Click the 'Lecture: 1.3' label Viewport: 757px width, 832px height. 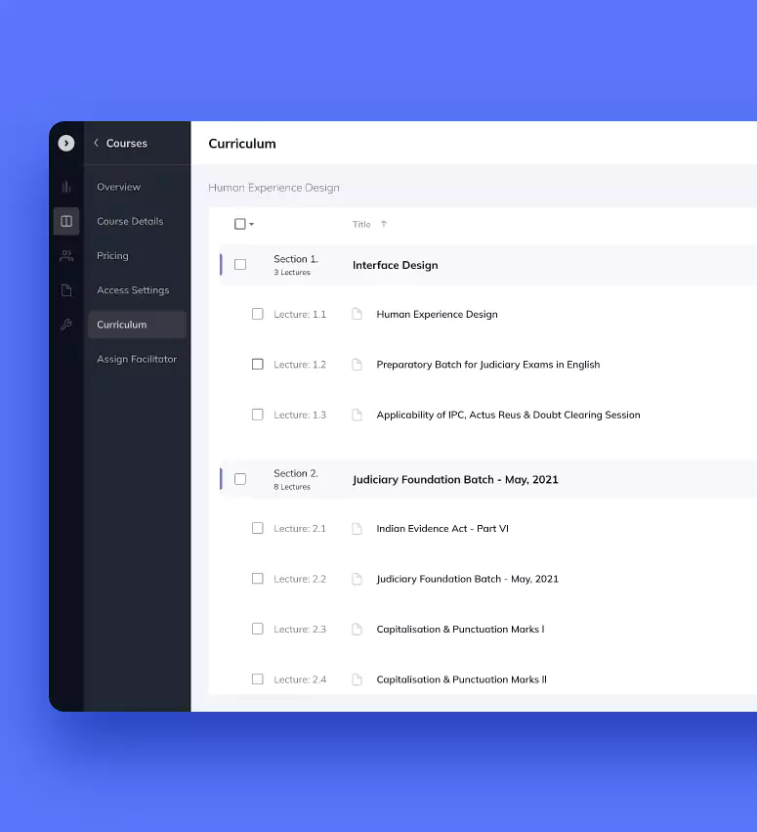[300, 415]
